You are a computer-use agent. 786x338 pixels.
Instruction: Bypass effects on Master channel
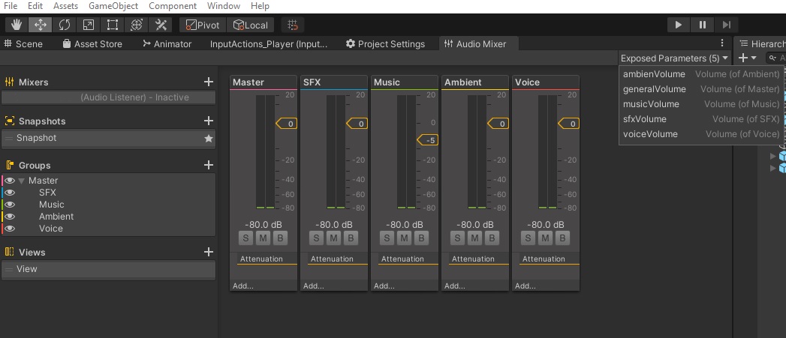[x=280, y=238]
